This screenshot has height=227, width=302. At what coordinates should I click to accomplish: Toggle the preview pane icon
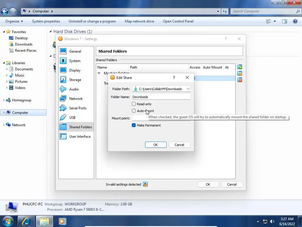coord(285,21)
